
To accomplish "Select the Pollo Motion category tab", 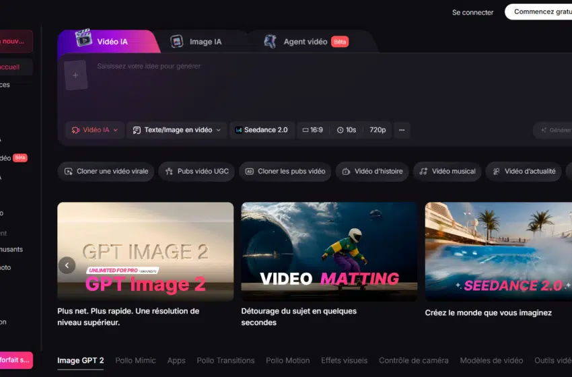I will (x=288, y=360).
